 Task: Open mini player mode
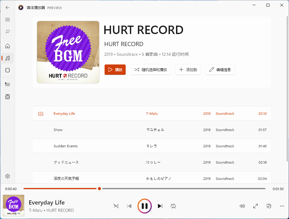(269, 206)
